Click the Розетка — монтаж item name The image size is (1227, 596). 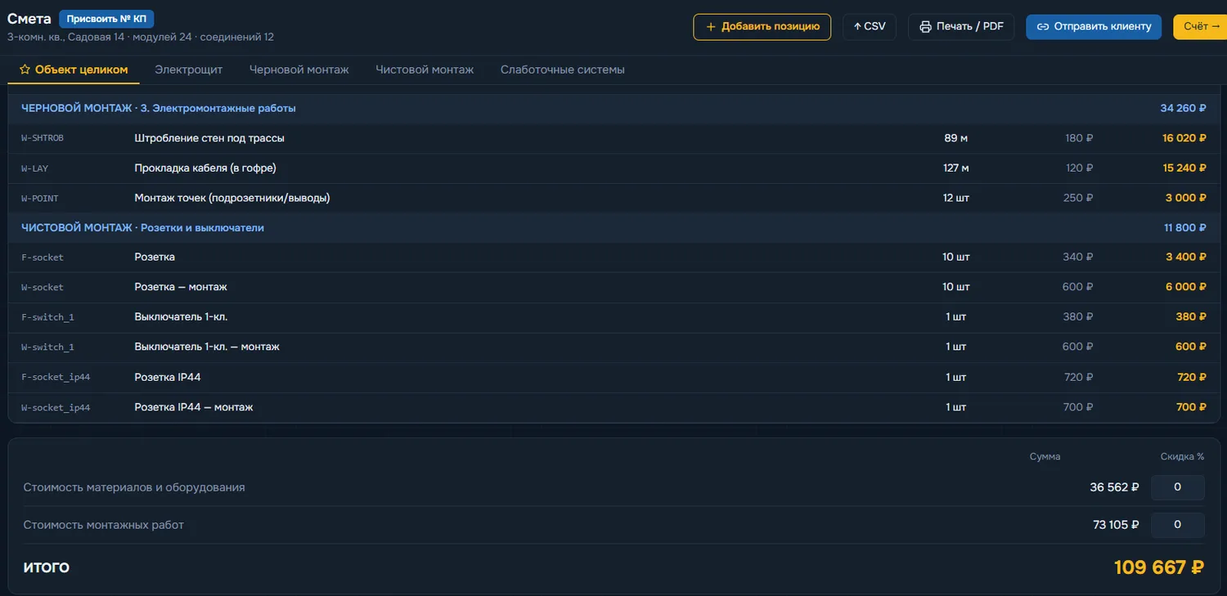pos(181,287)
